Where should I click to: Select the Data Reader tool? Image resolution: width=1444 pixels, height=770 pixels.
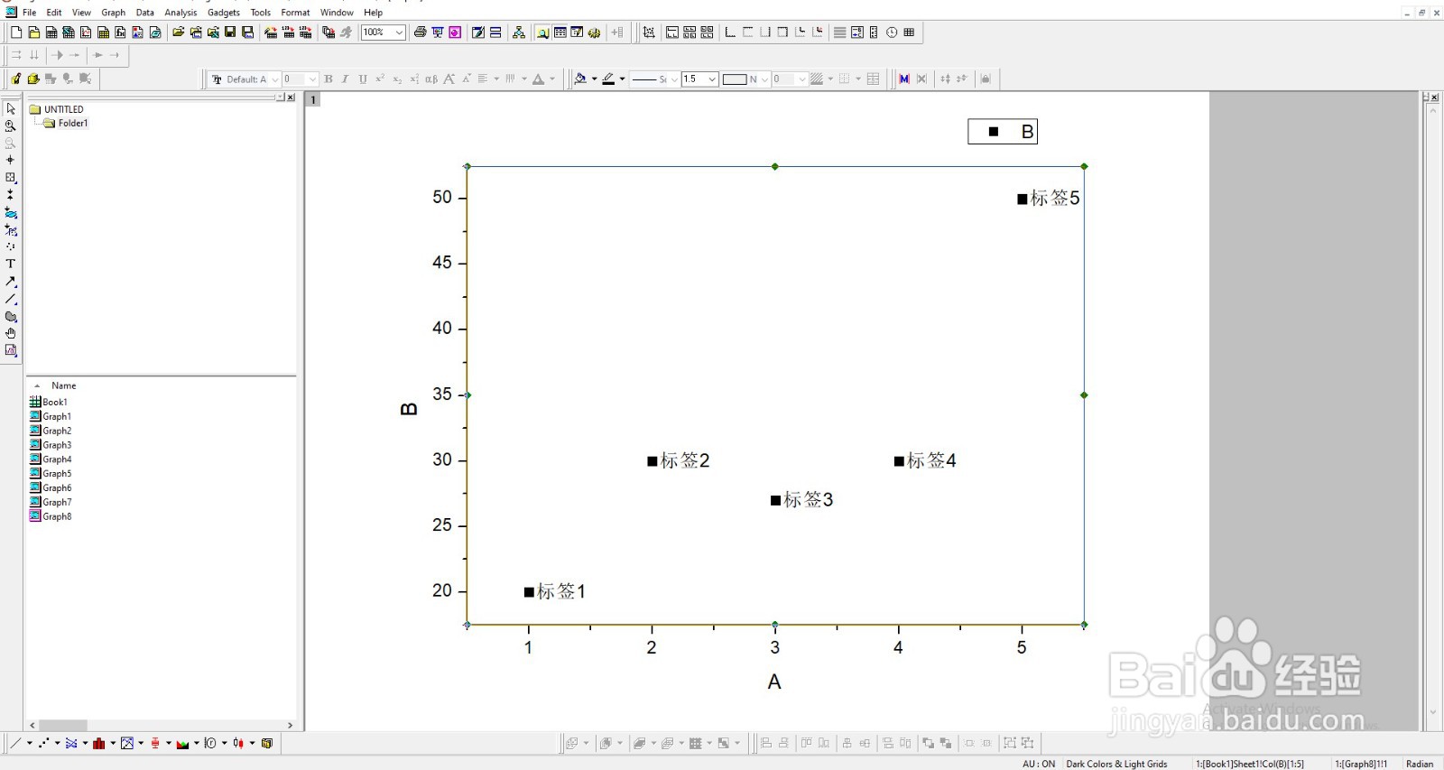pyautogui.click(x=11, y=177)
